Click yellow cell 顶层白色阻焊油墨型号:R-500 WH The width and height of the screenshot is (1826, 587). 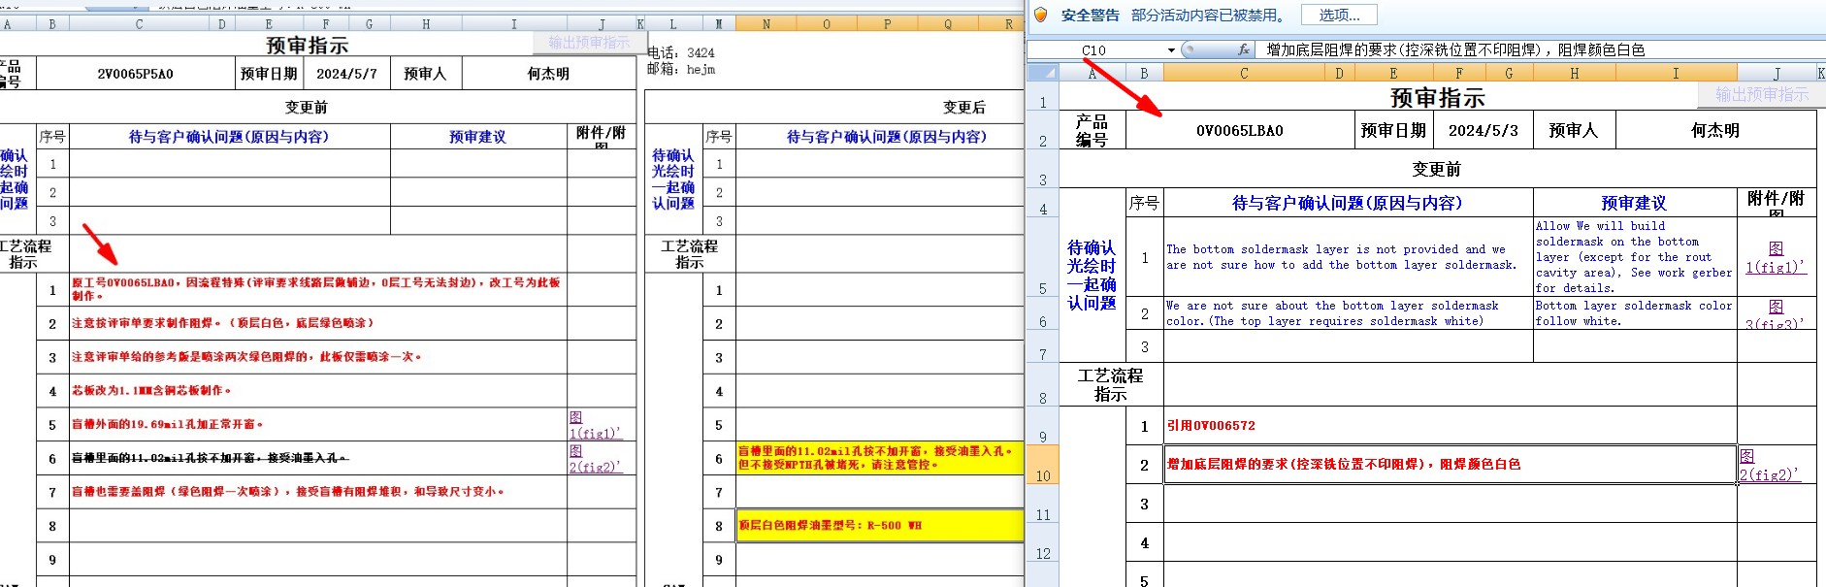point(880,526)
